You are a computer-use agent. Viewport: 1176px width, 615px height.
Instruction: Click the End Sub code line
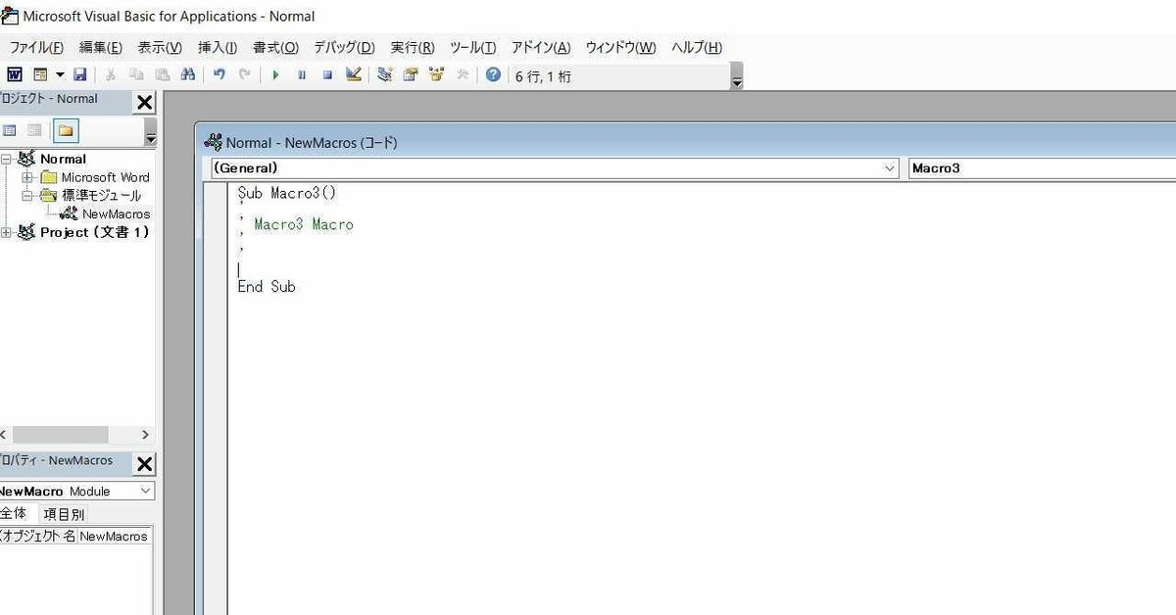tap(267, 287)
